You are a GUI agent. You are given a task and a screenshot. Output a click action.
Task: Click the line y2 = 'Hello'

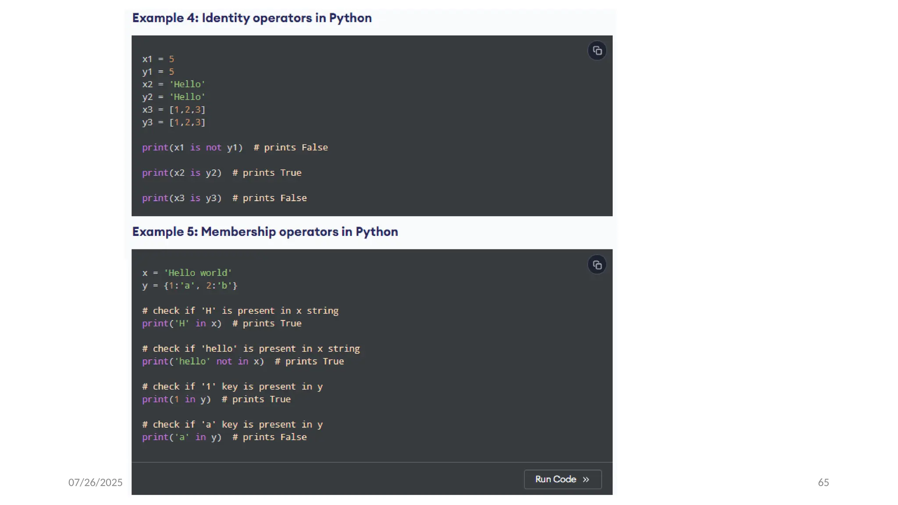coord(174,97)
